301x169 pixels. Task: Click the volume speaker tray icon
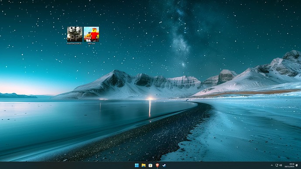pyautogui.click(x=280, y=165)
